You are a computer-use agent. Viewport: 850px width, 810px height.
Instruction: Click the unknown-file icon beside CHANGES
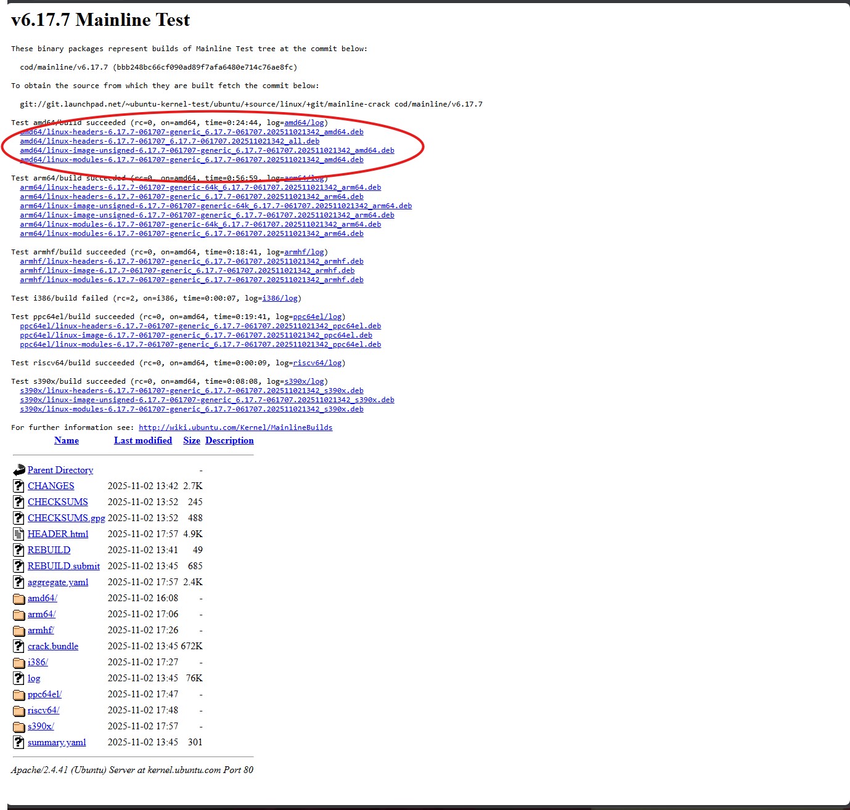[x=18, y=486]
